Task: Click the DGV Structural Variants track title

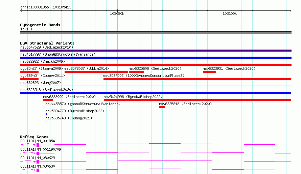Action: pos(47,43)
